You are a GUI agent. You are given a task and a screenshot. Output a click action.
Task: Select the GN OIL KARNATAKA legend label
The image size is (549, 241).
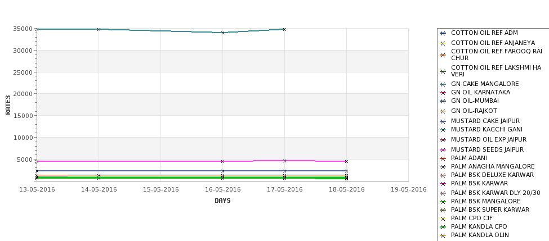click(480, 92)
